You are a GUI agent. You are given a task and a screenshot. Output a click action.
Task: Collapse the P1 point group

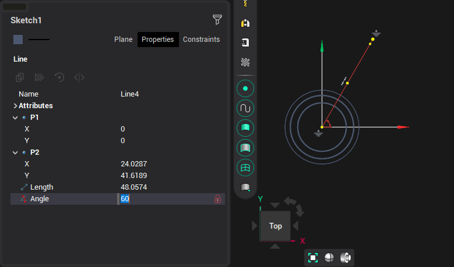15,118
